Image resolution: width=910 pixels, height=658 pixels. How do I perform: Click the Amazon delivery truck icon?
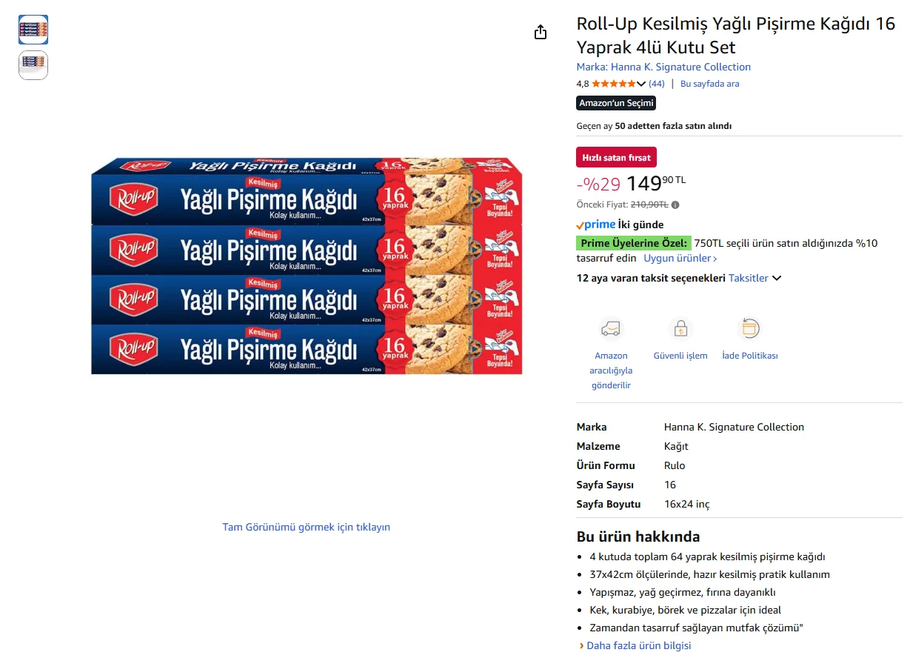pos(611,328)
